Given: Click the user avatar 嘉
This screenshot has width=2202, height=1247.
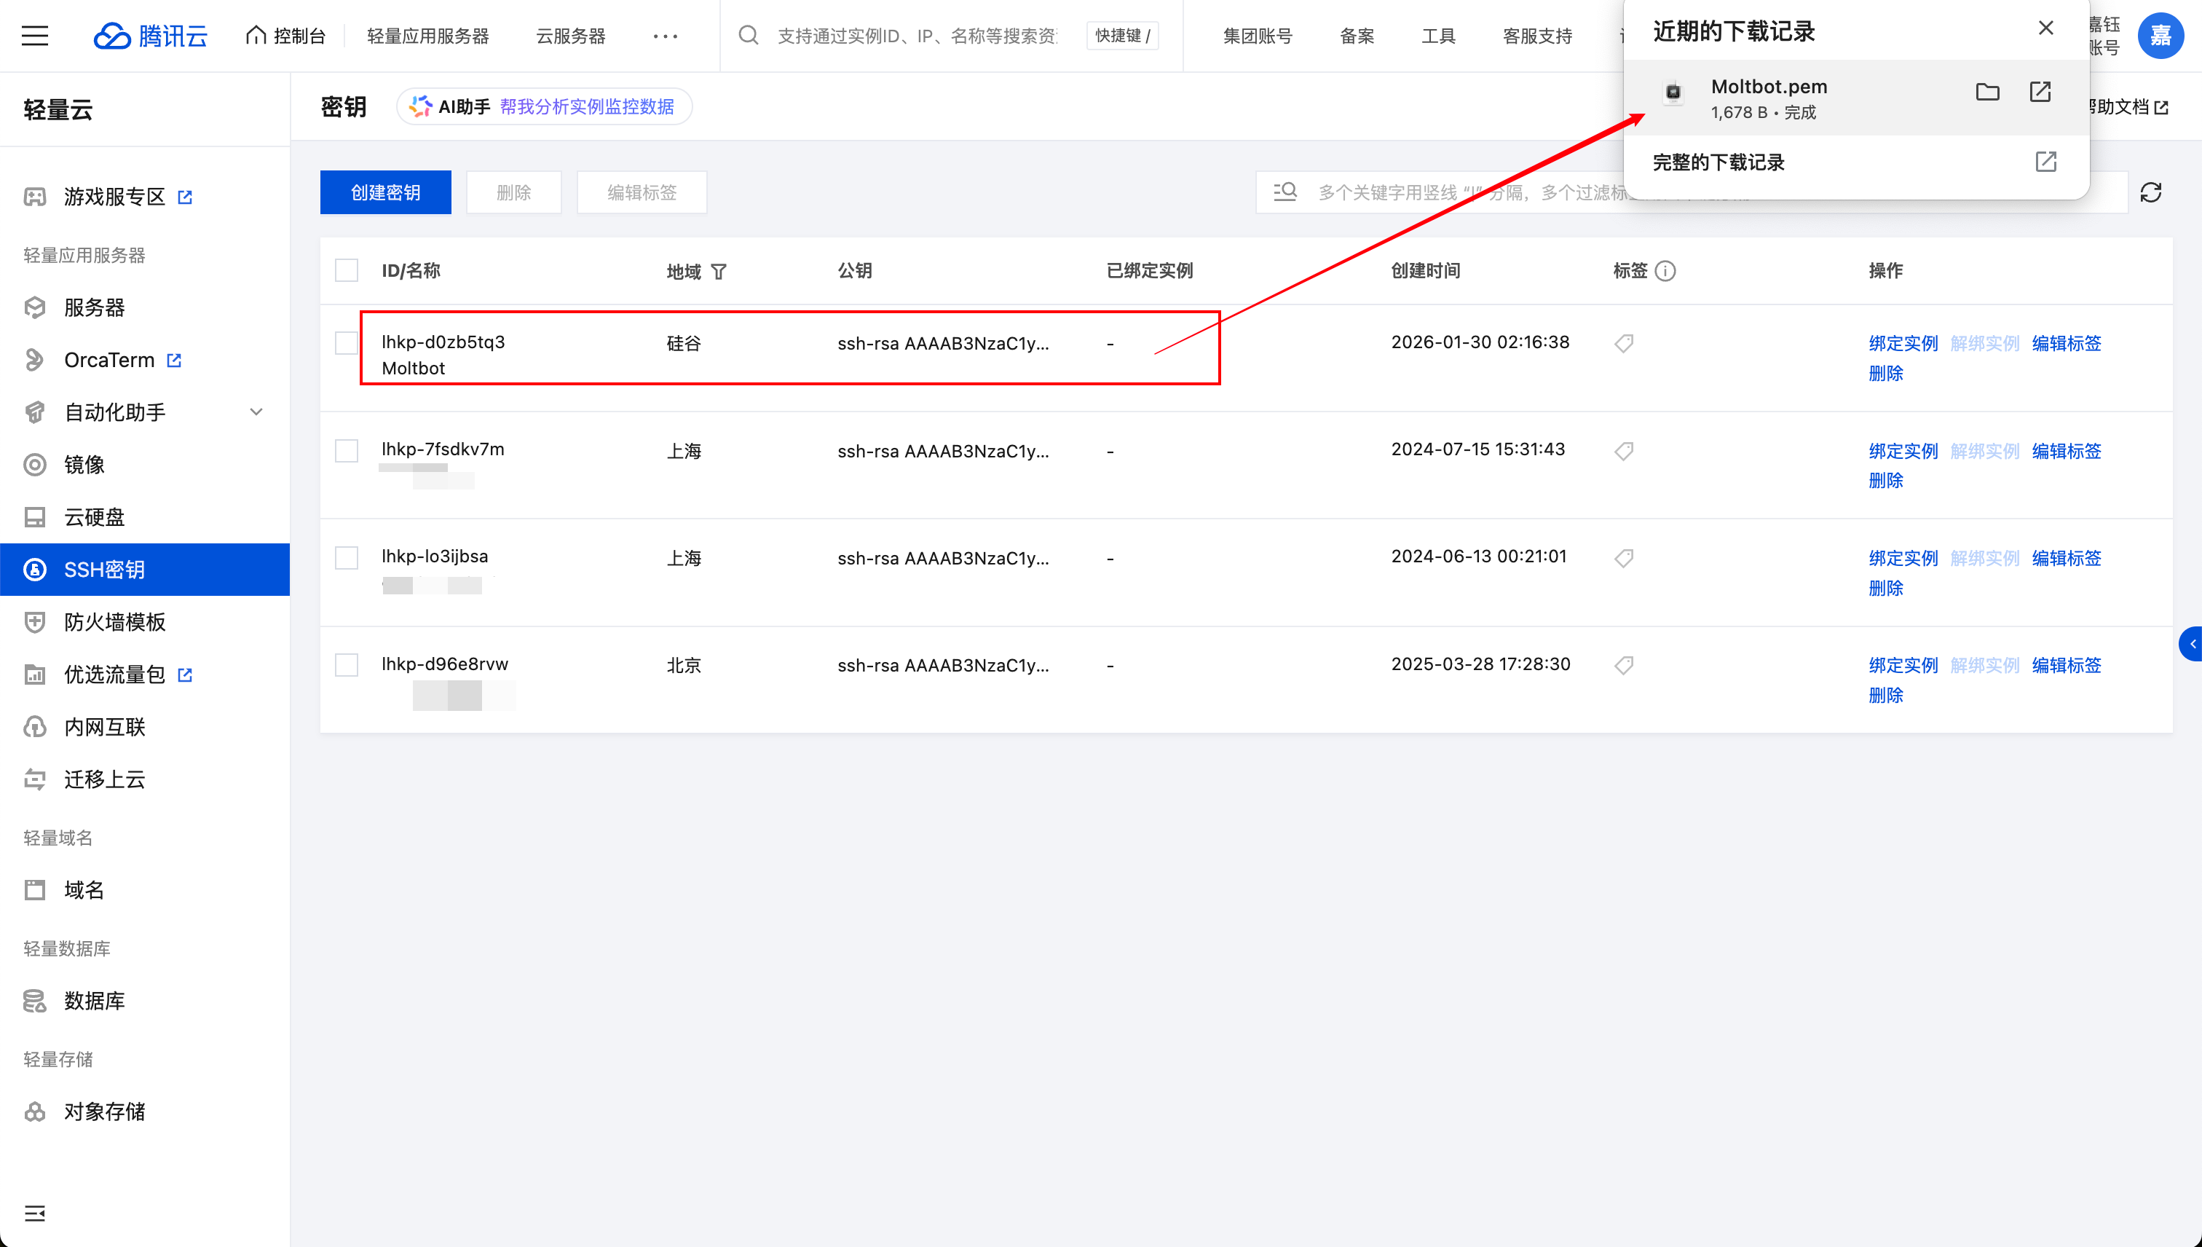Looking at the screenshot, I should [x=2160, y=36].
